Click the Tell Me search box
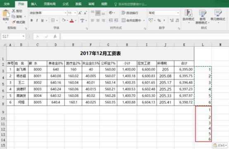The width and height of the screenshot is (229, 149). pos(131,4)
